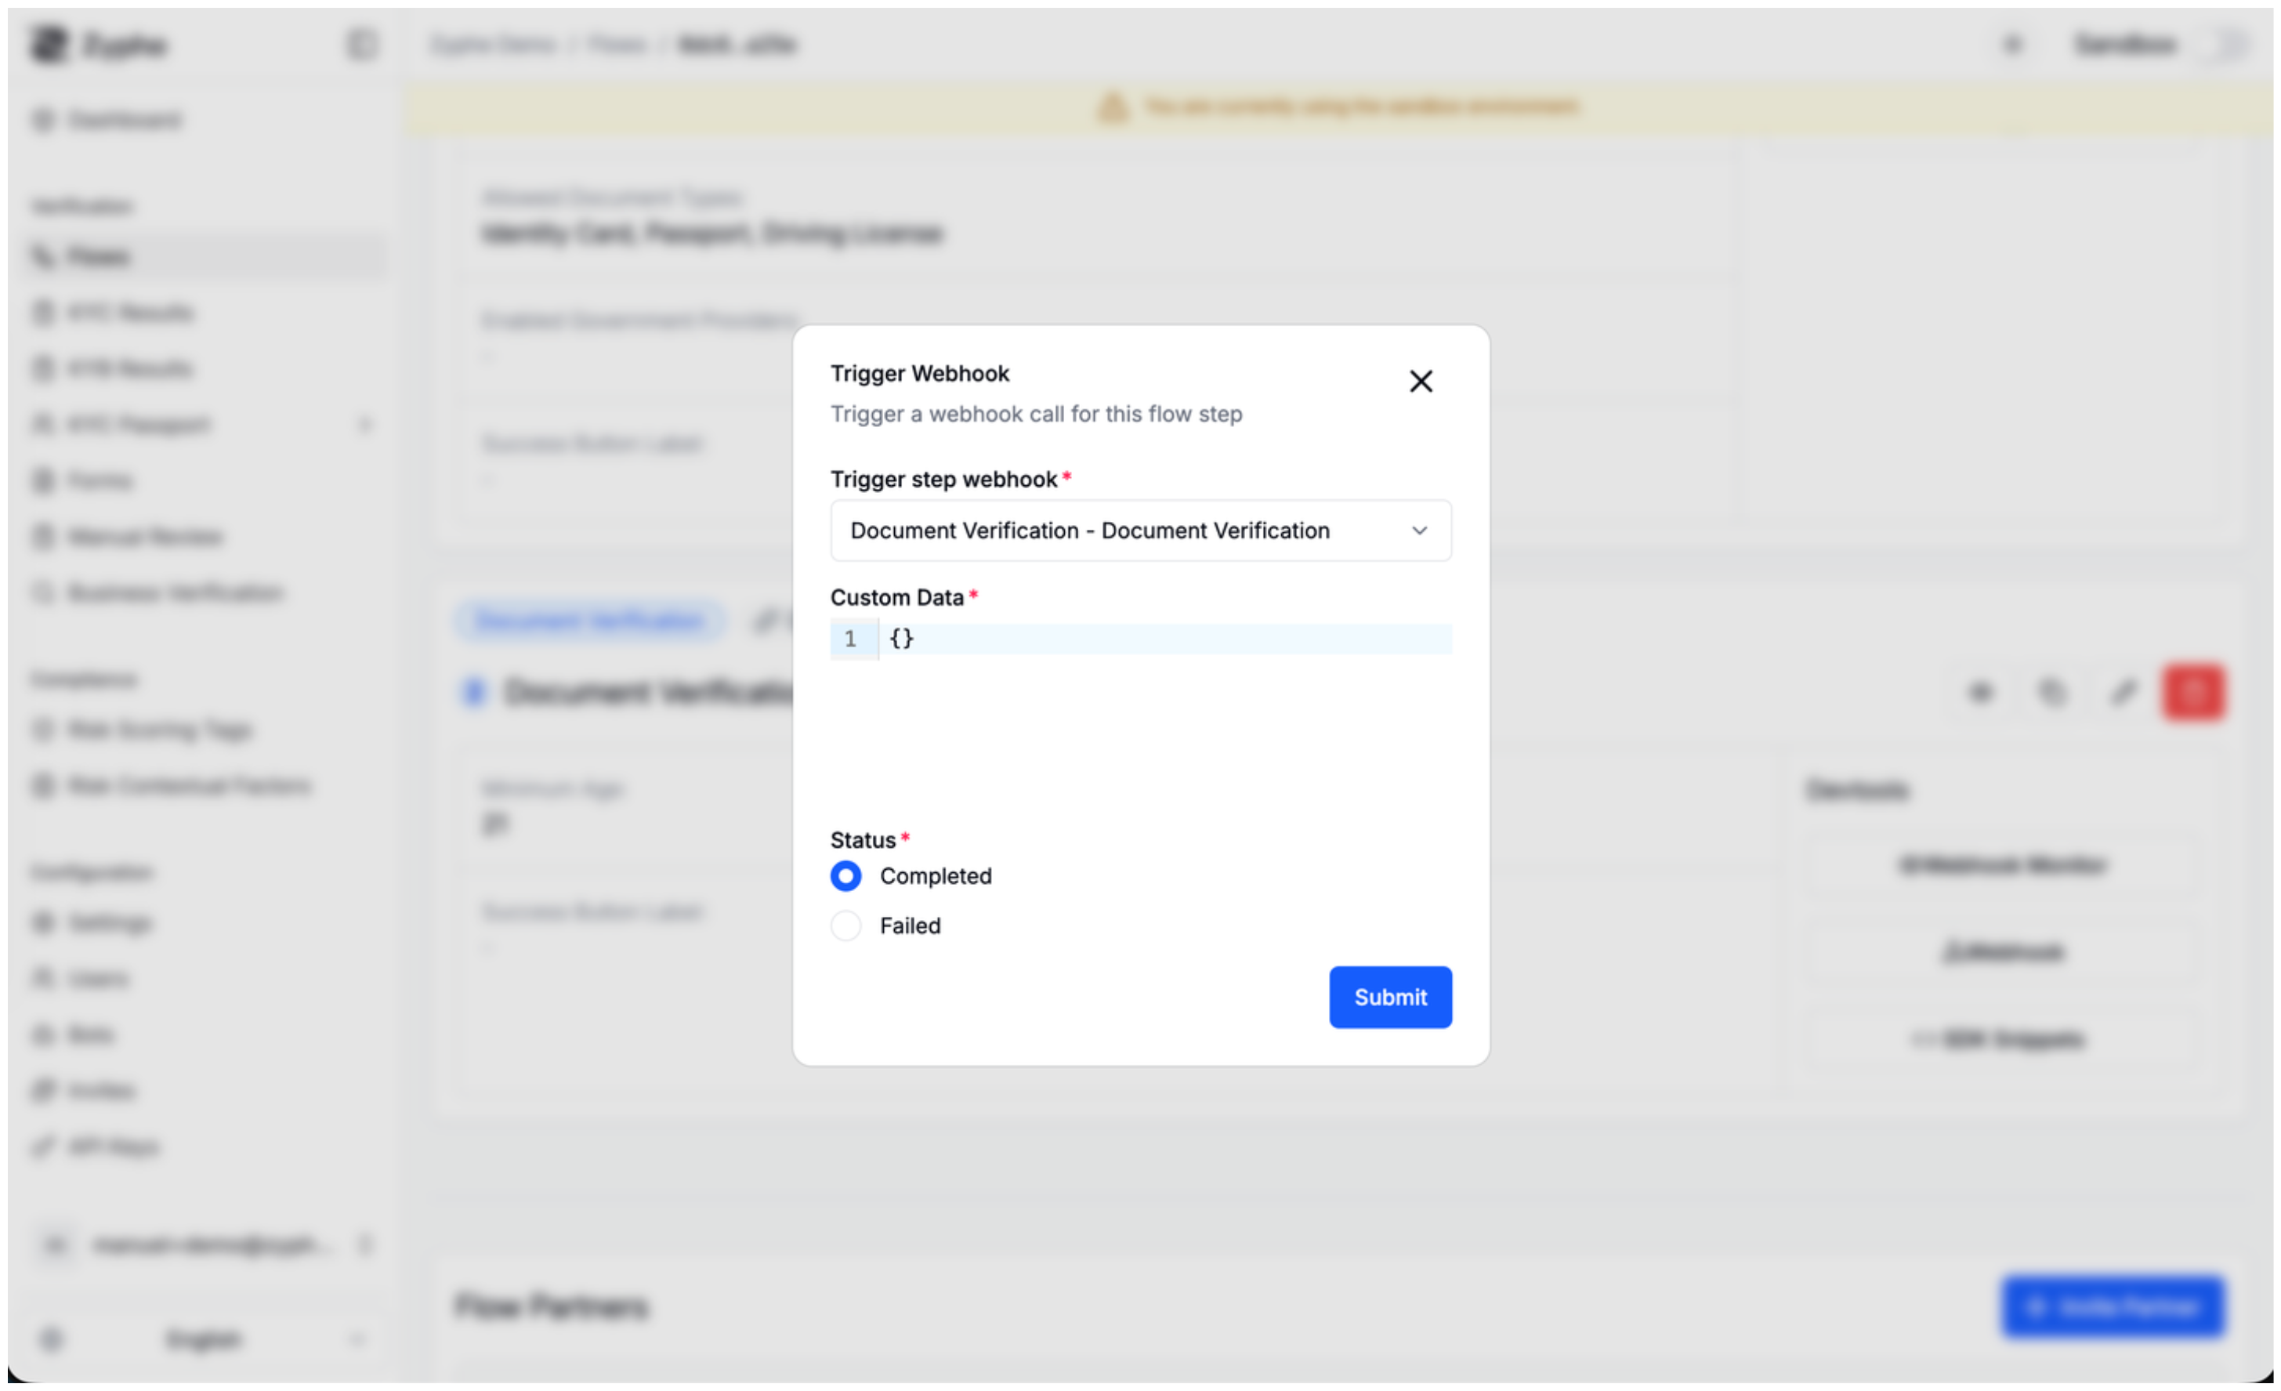Click the 'Trigger Webhook' dialog title
This screenshot has width=2281, height=1391.
pos(919,373)
